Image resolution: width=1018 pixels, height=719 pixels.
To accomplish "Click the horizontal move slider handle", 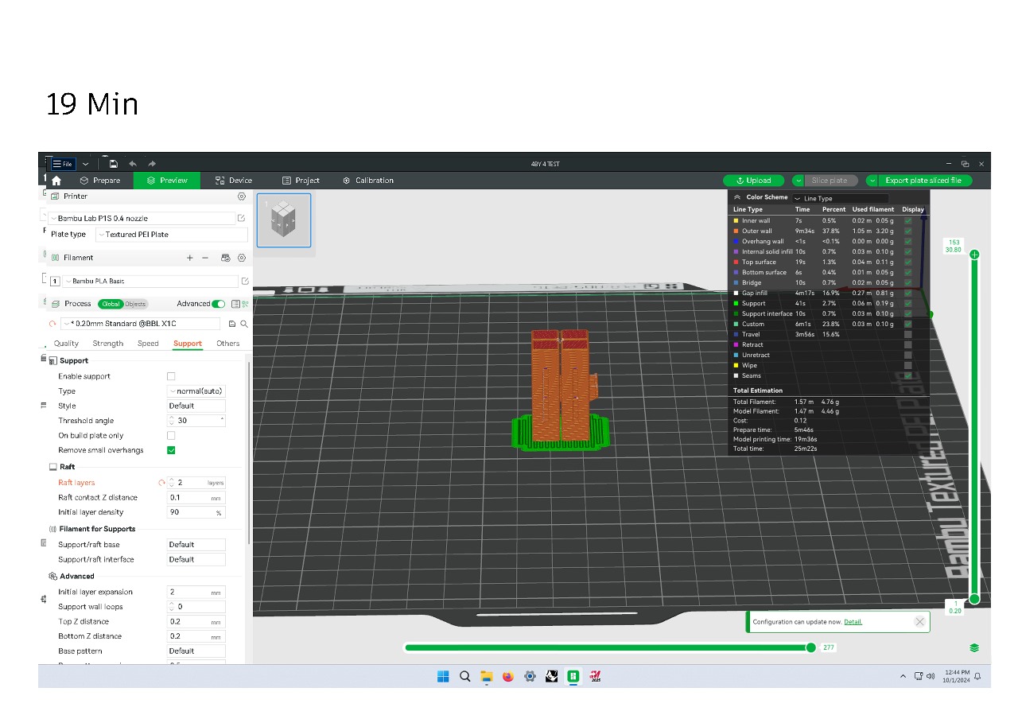I will [810, 647].
